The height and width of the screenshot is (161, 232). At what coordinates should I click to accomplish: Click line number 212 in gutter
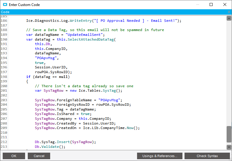coord(4,142)
